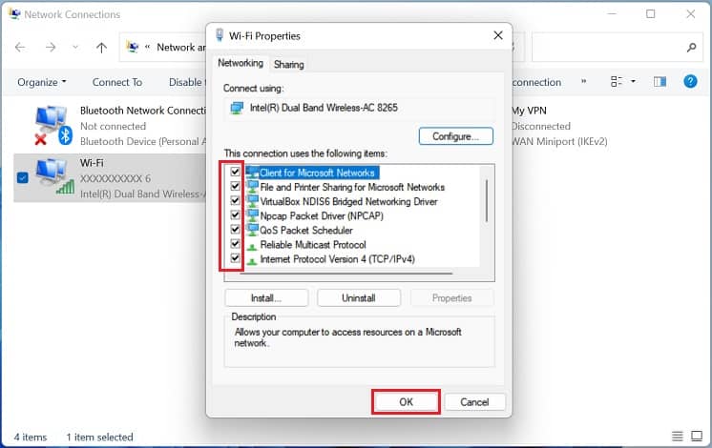Open Help with the question mark icon

click(690, 82)
